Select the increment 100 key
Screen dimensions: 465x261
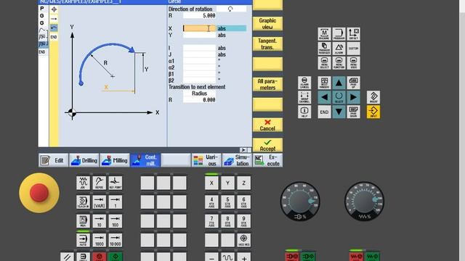tap(115, 221)
